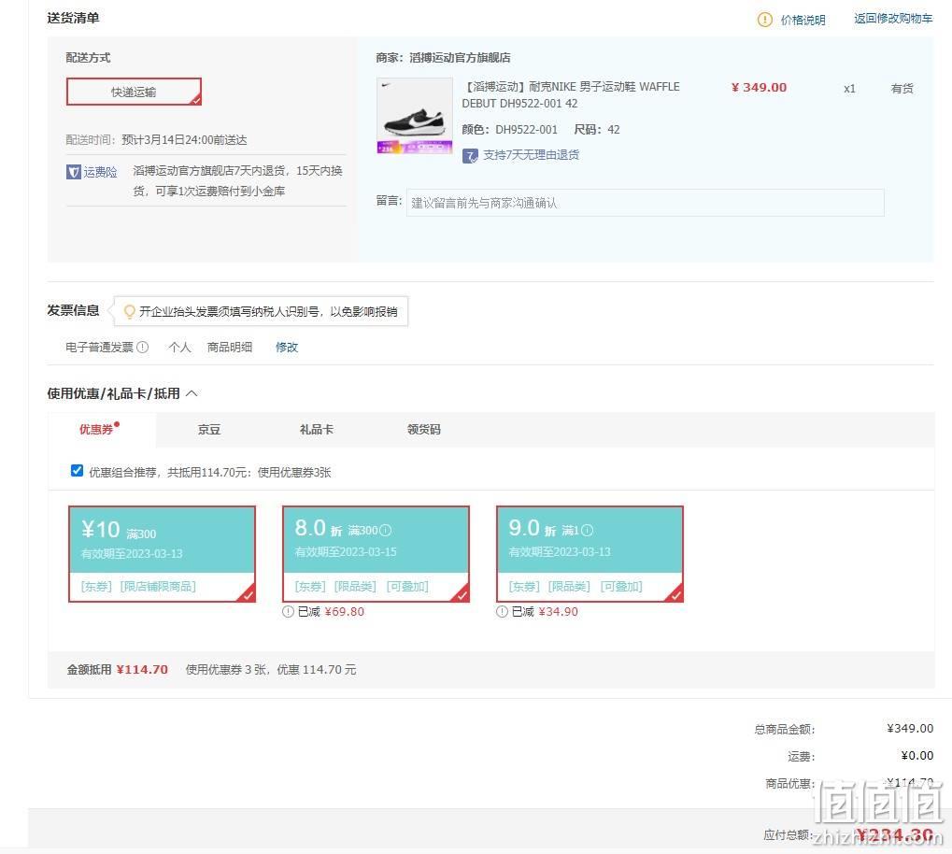The height and width of the screenshot is (854, 952).
Task: Click the Nike shoe product thumbnail
Action: coord(415,116)
